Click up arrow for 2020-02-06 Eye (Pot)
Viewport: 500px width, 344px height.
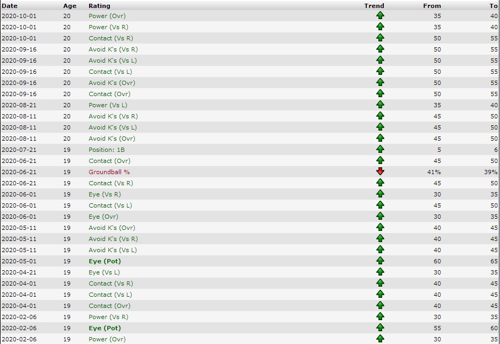click(380, 328)
